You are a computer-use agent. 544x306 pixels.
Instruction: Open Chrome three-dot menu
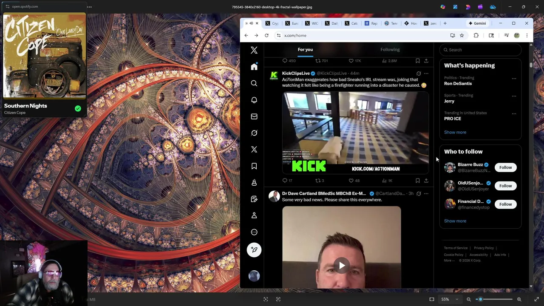(x=527, y=35)
